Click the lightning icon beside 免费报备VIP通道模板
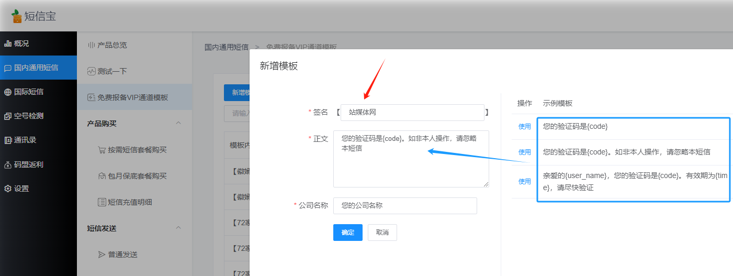Viewport: 733px width, 276px height. coord(91,97)
